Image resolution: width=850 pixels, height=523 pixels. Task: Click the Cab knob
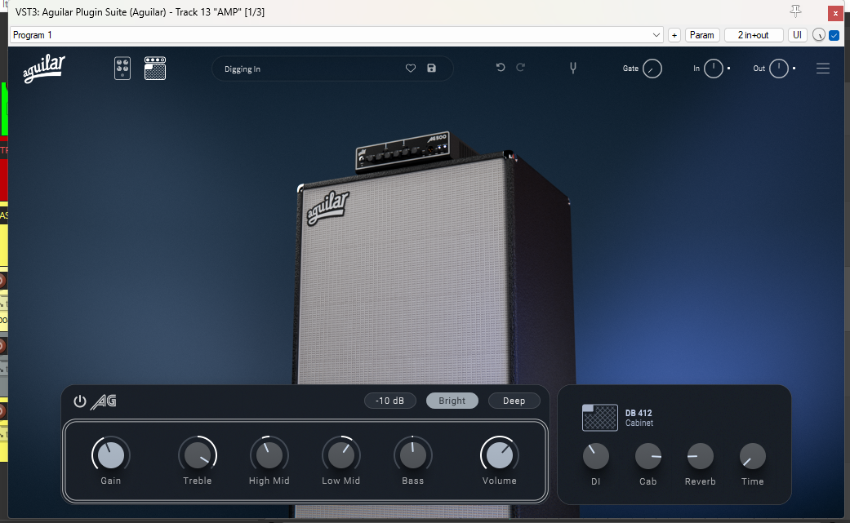(x=648, y=456)
